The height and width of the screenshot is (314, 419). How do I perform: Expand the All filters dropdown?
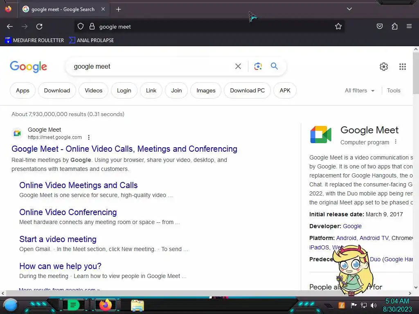click(359, 90)
